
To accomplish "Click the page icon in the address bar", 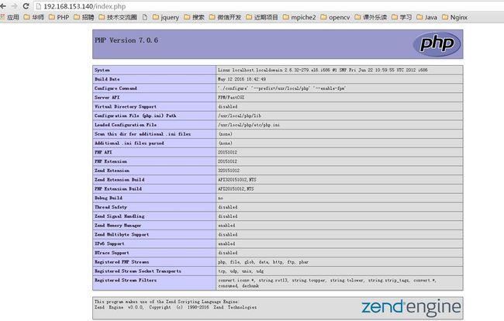I will 39,6.
